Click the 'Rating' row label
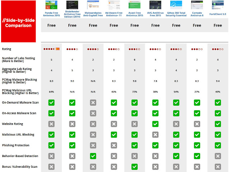The image size is (230, 172). 6,49
